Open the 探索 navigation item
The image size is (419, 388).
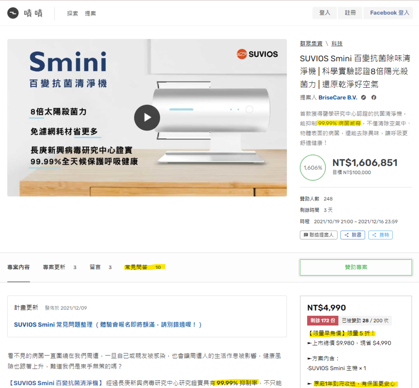[x=72, y=14]
